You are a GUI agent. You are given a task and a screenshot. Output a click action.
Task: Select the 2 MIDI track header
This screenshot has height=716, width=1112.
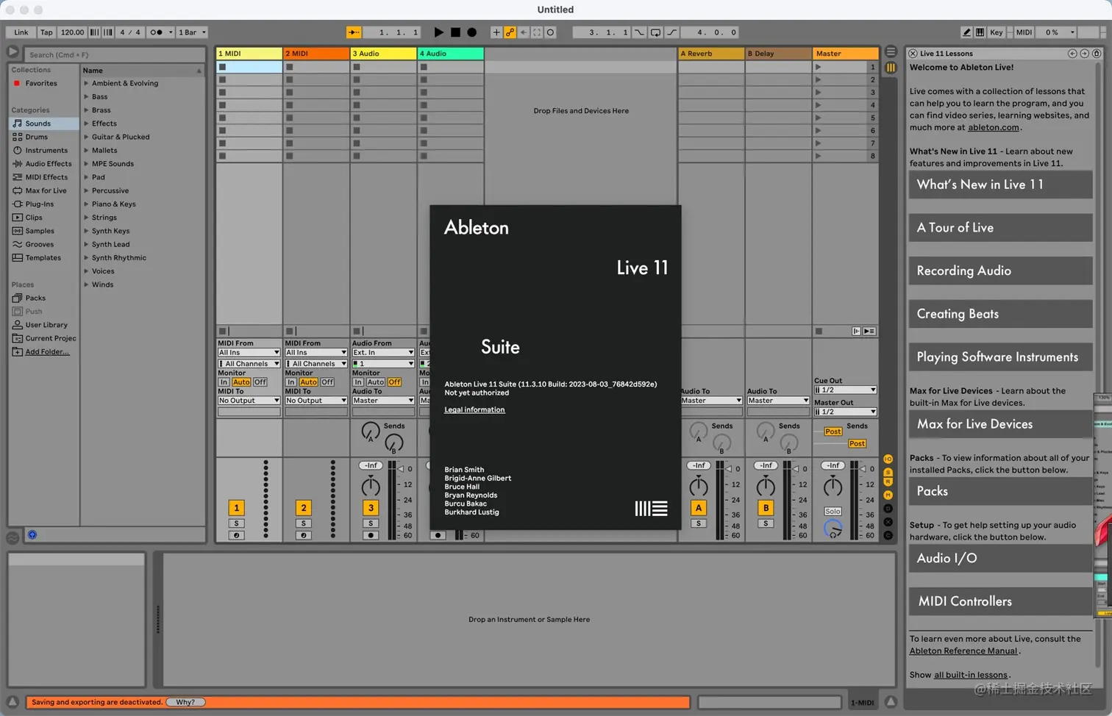316,54
